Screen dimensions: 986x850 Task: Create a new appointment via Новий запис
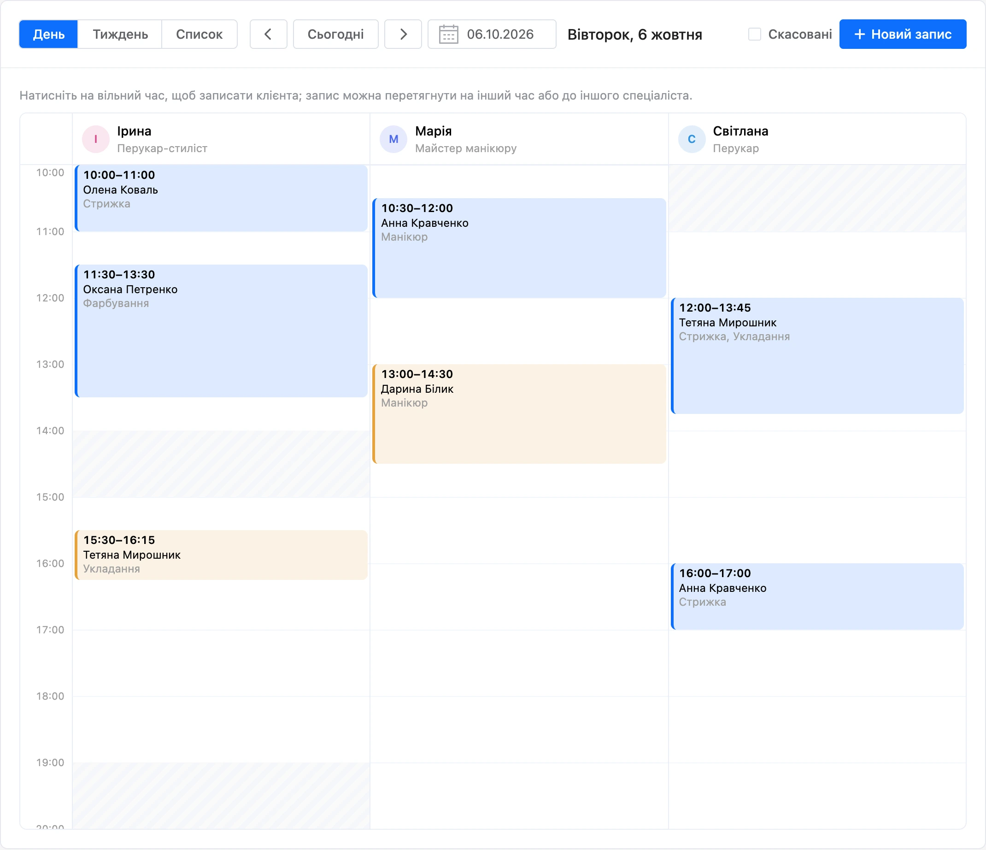coord(903,34)
